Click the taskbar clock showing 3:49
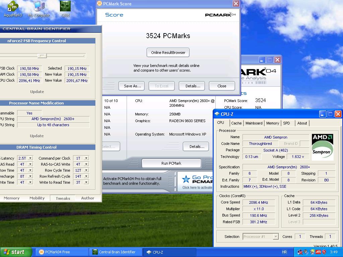This screenshot has height=257, width=343. [x=334, y=252]
